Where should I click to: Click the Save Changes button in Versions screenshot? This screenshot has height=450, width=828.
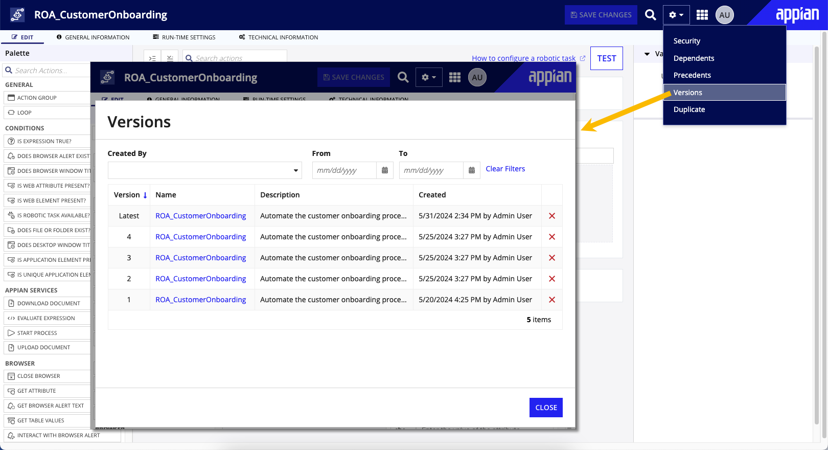[354, 77]
